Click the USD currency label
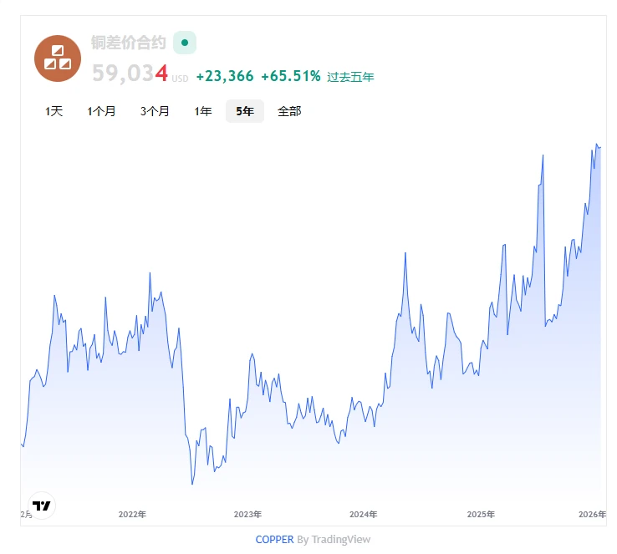 [x=180, y=79]
